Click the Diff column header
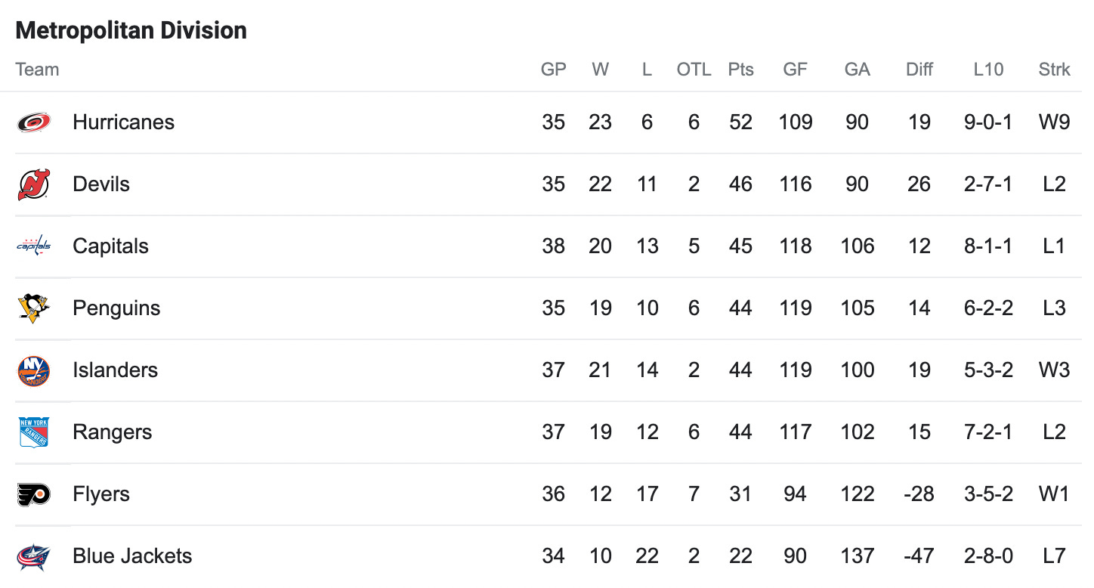The image size is (1094, 588). tap(919, 70)
